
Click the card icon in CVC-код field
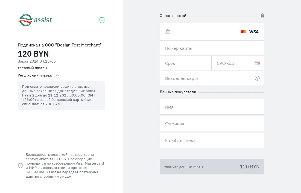[x=257, y=63]
